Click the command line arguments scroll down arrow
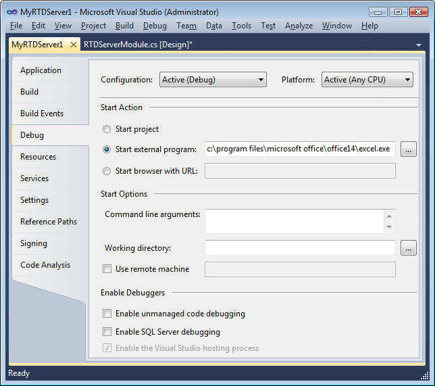Screen dimensions: 435x386 click(x=389, y=227)
